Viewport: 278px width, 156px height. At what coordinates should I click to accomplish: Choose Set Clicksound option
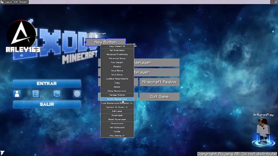pos(117,127)
